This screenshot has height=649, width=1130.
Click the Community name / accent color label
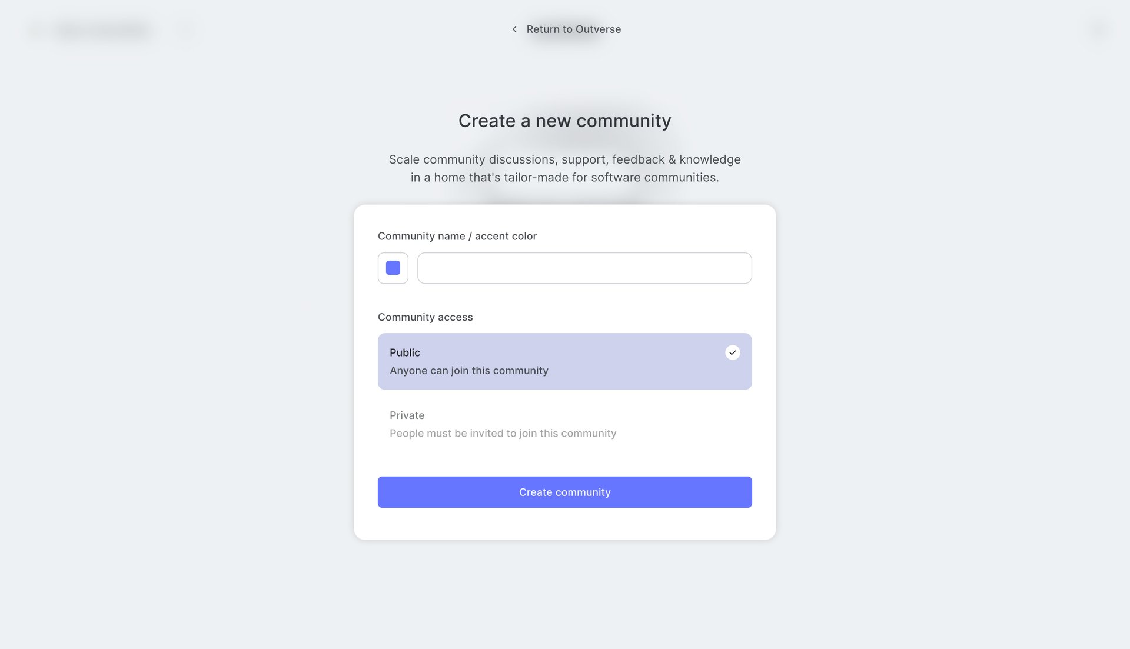[x=457, y=236]
